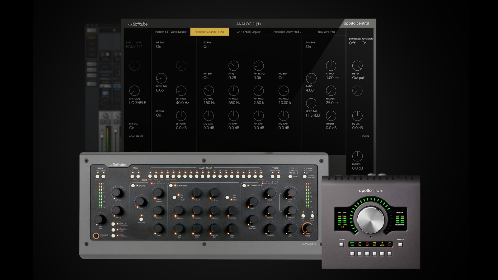The height and width of the screenshot is (280, 498).
Task: Click the LF1 FLT/Q knob
Action: click(134, 91)
